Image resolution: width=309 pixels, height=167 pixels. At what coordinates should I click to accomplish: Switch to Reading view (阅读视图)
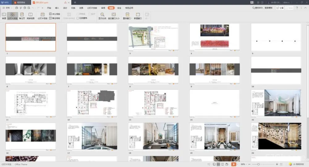point(30,15)
